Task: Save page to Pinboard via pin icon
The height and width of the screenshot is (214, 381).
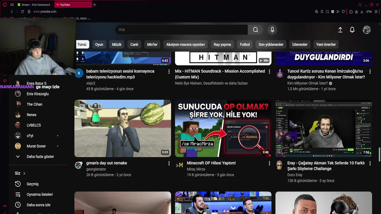Action: [322, 12]
